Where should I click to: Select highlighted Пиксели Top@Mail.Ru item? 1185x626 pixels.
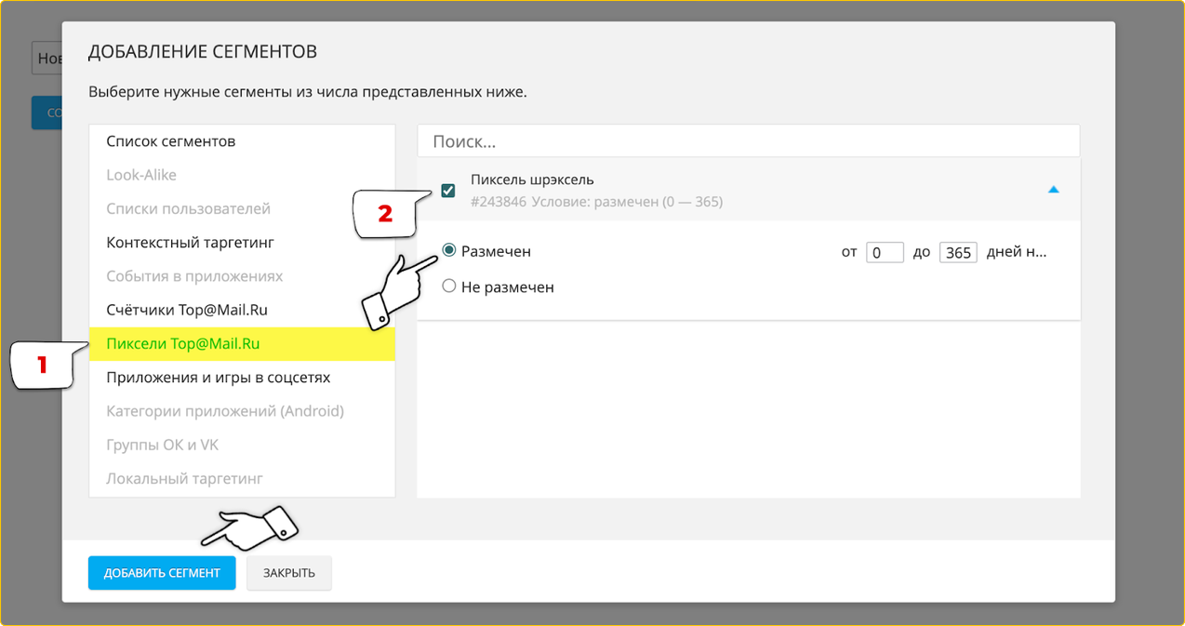183,343
